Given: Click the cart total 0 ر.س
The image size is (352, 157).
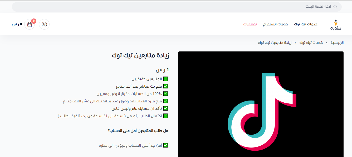Looking at the screenshot, I should click(x=17, y=24).
